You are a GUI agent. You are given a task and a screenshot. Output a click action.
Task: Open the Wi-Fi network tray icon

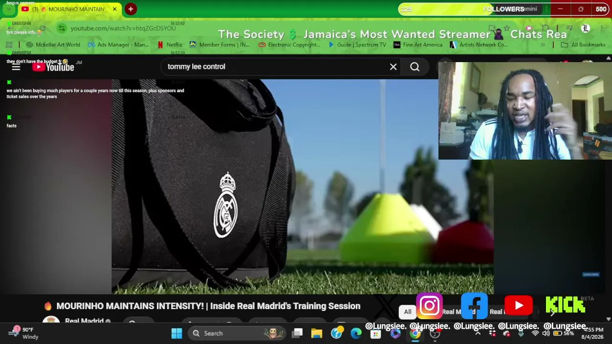coord(535,333)
